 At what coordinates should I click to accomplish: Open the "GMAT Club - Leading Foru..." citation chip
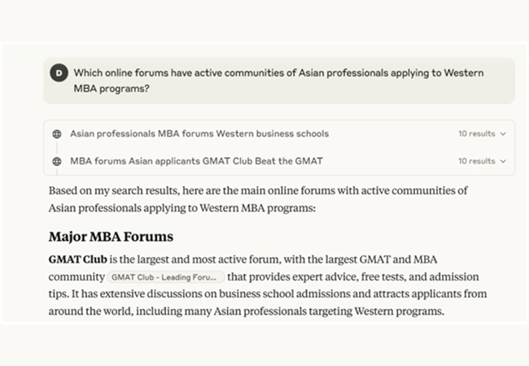pyautogui.click(x=164, y=277)
